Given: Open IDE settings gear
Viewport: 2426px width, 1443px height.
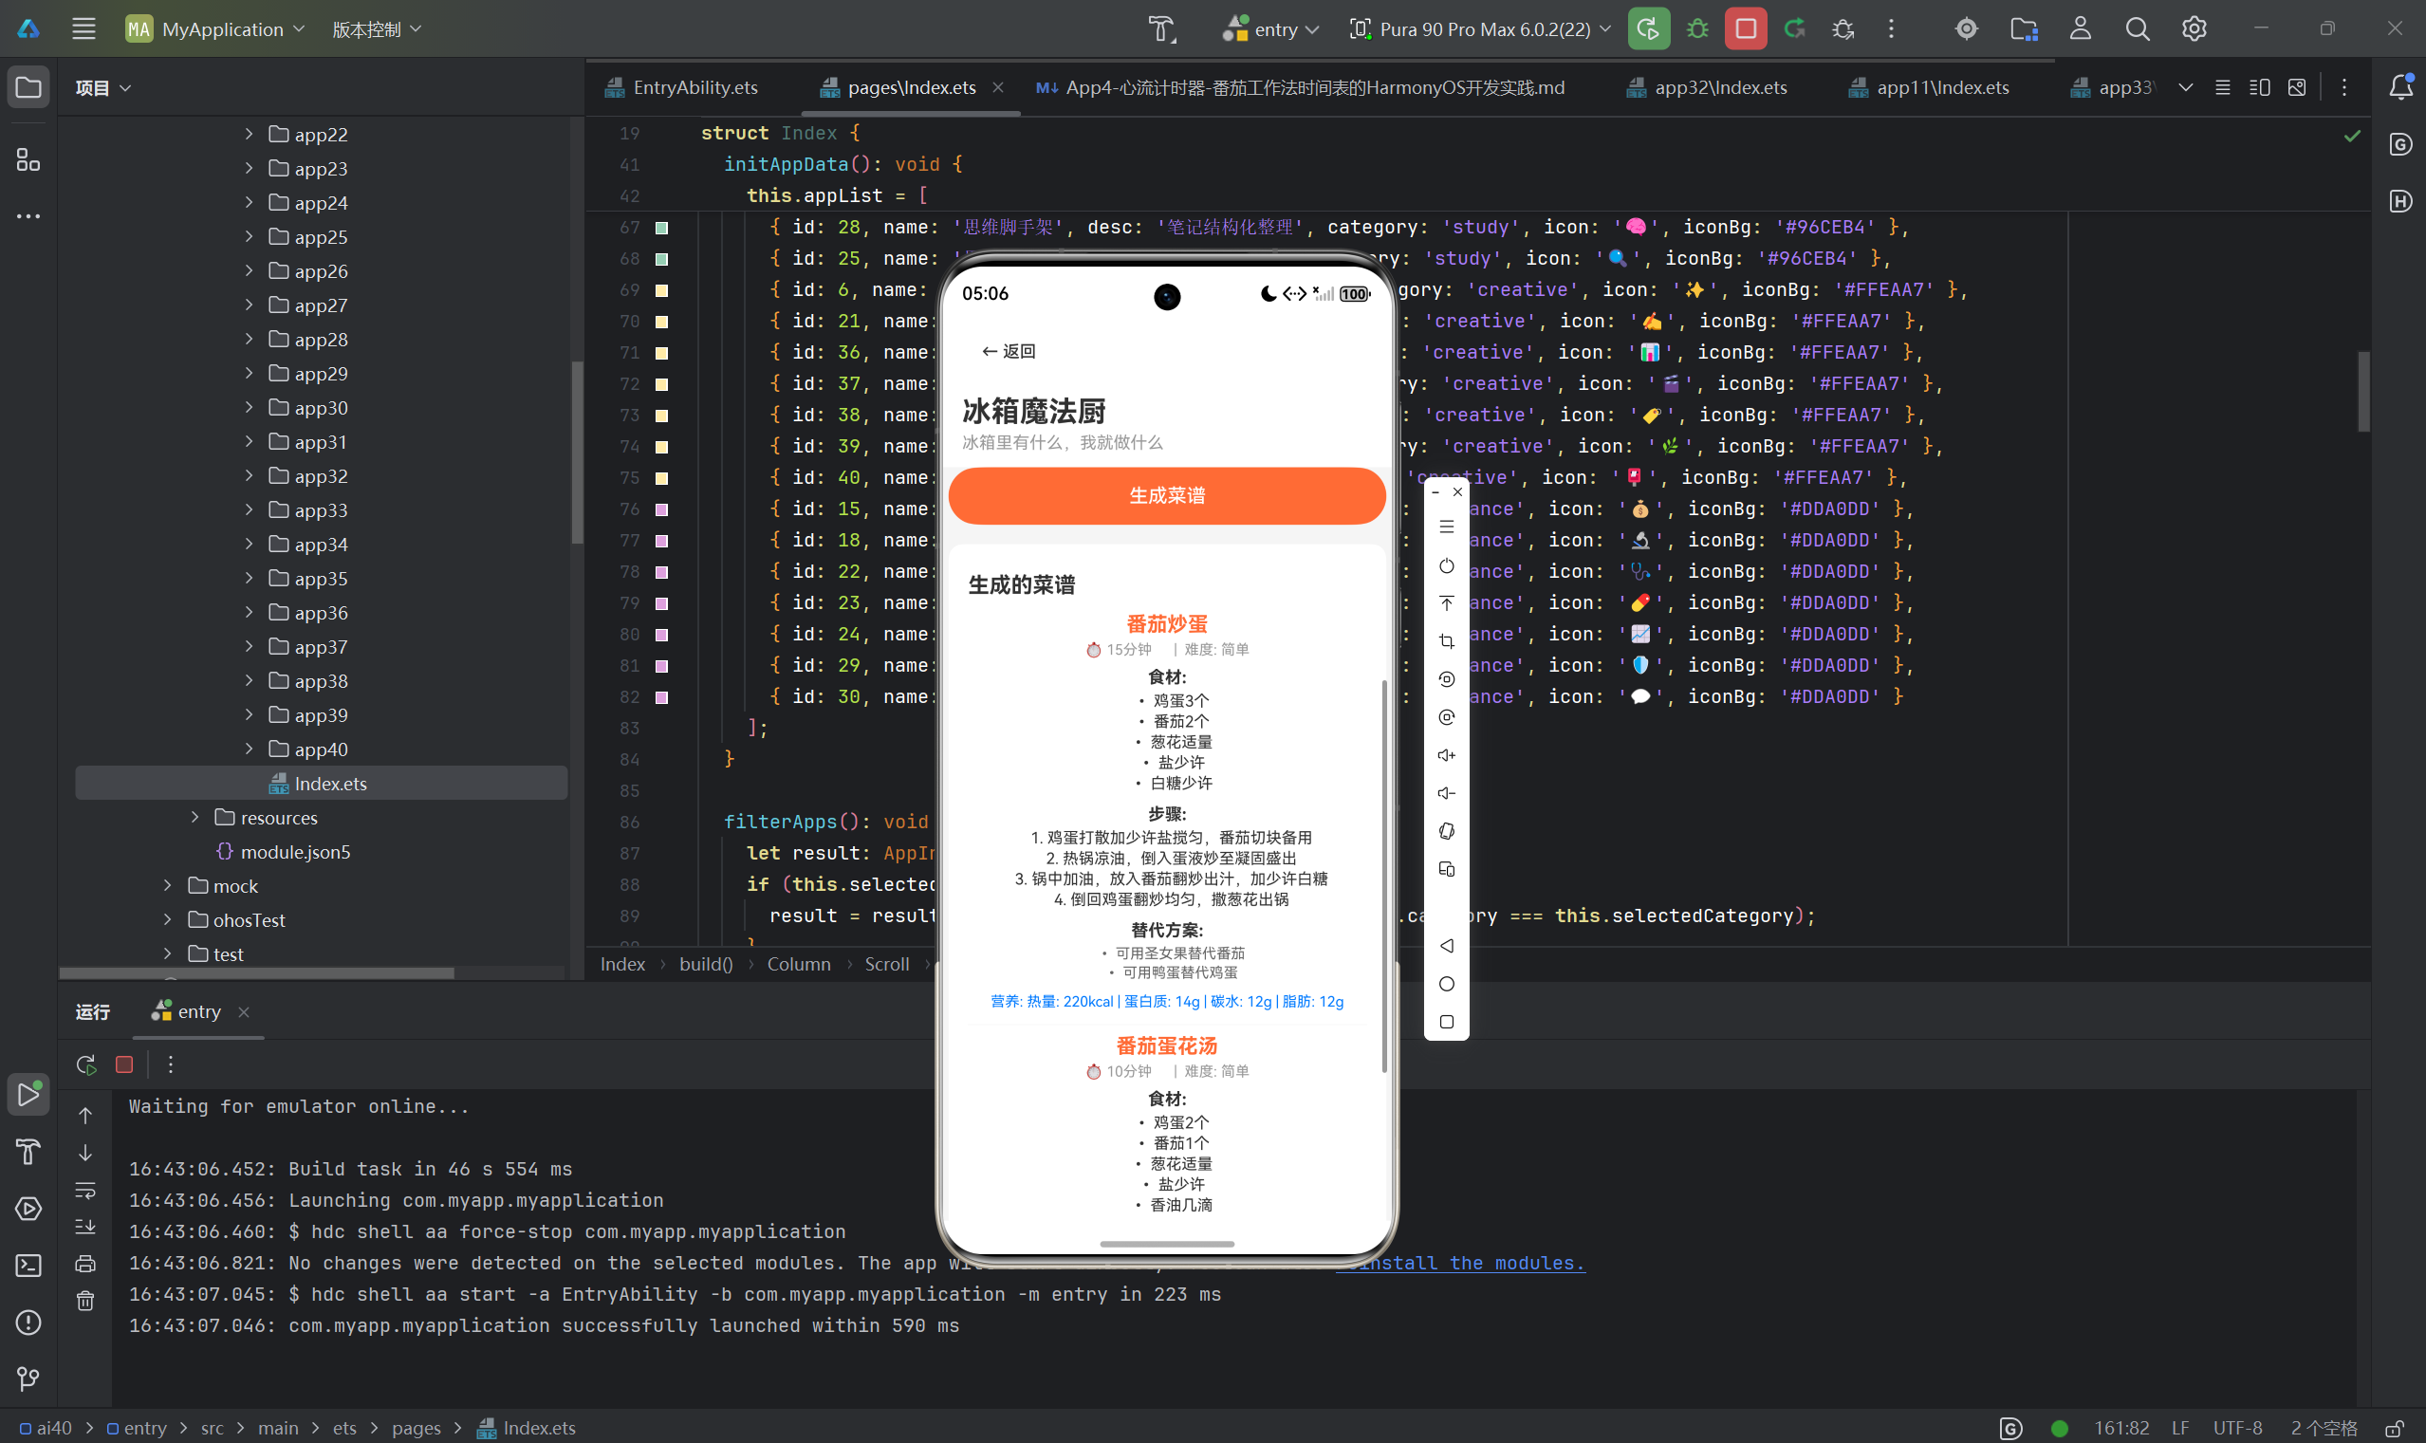Looking at the screenshot, I should [2194, 29].
